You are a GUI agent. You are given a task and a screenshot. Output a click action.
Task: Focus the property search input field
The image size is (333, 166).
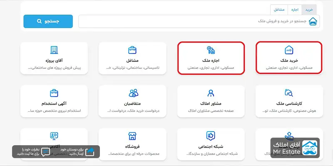[x=191, y=21]
